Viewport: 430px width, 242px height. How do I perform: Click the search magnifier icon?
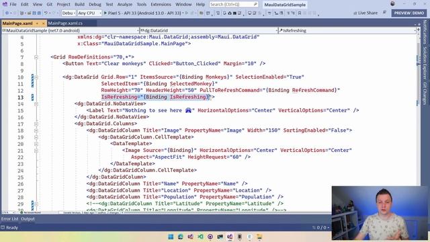point(255,5)
